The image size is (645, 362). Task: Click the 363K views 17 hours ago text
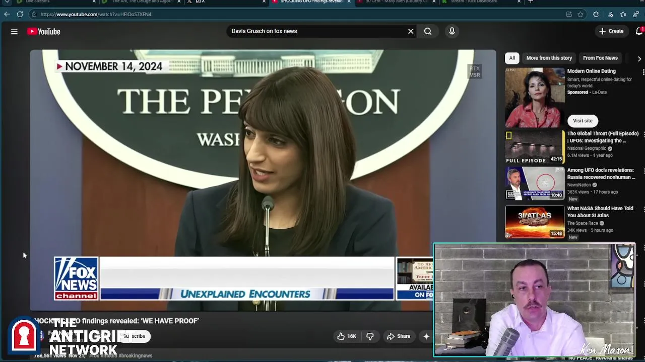coord(593,192)
